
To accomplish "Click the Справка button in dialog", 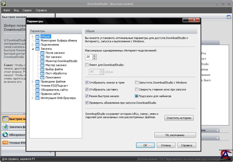I will (x=187, y=145).
